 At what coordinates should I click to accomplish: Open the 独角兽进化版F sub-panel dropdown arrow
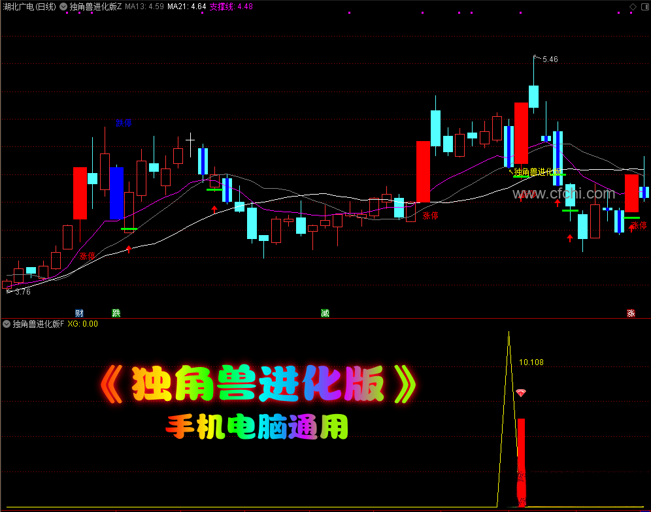tap(7, 324)
